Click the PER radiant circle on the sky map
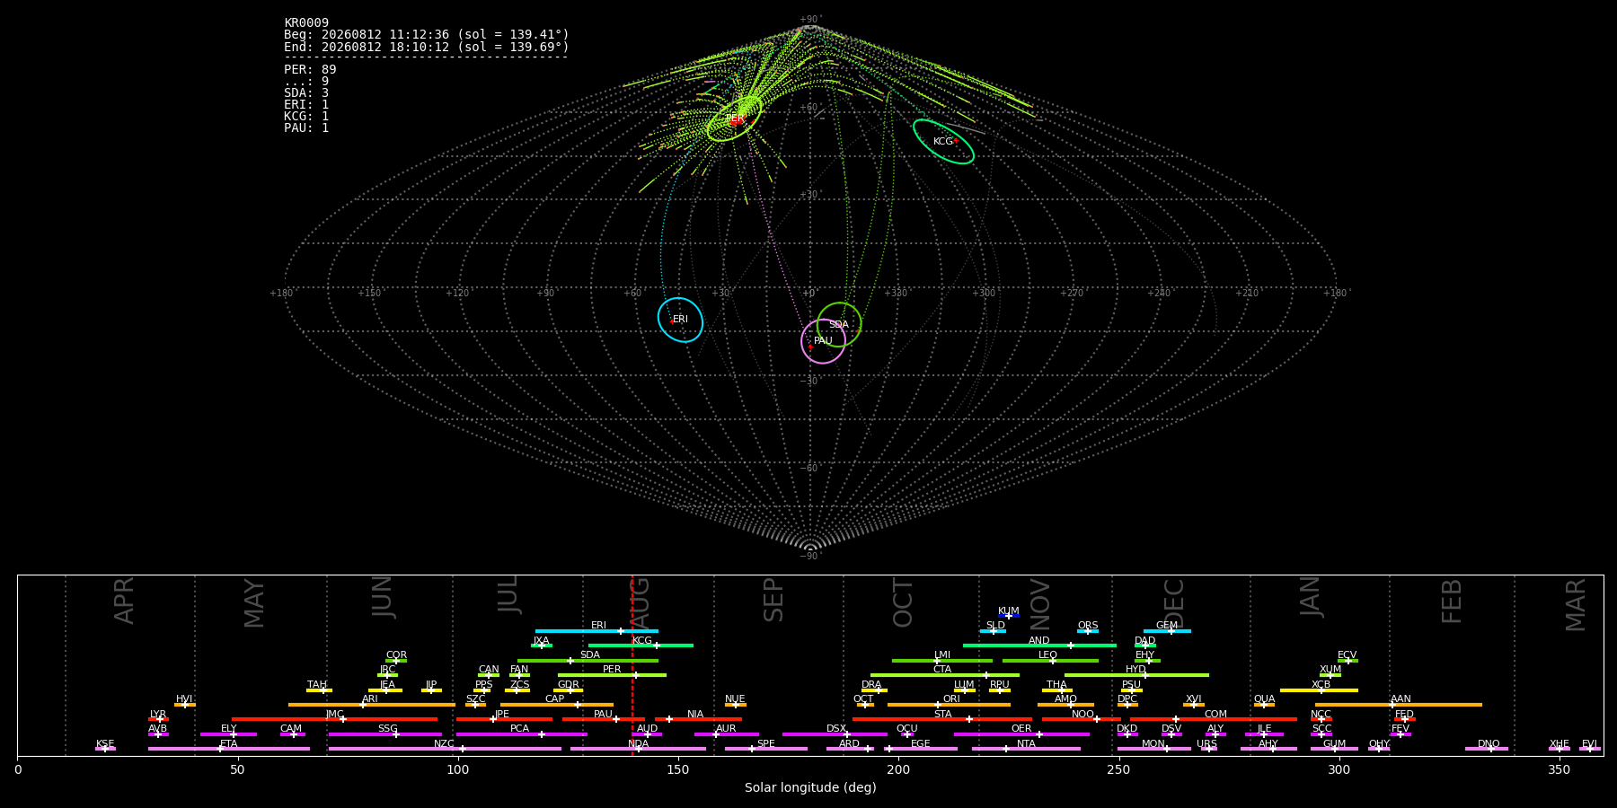 (734, 119)
